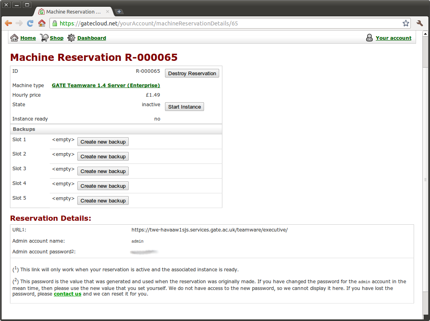This screenshot has height=321, width=430.
Task: Click the browser home icon
Action: [42, 23]
